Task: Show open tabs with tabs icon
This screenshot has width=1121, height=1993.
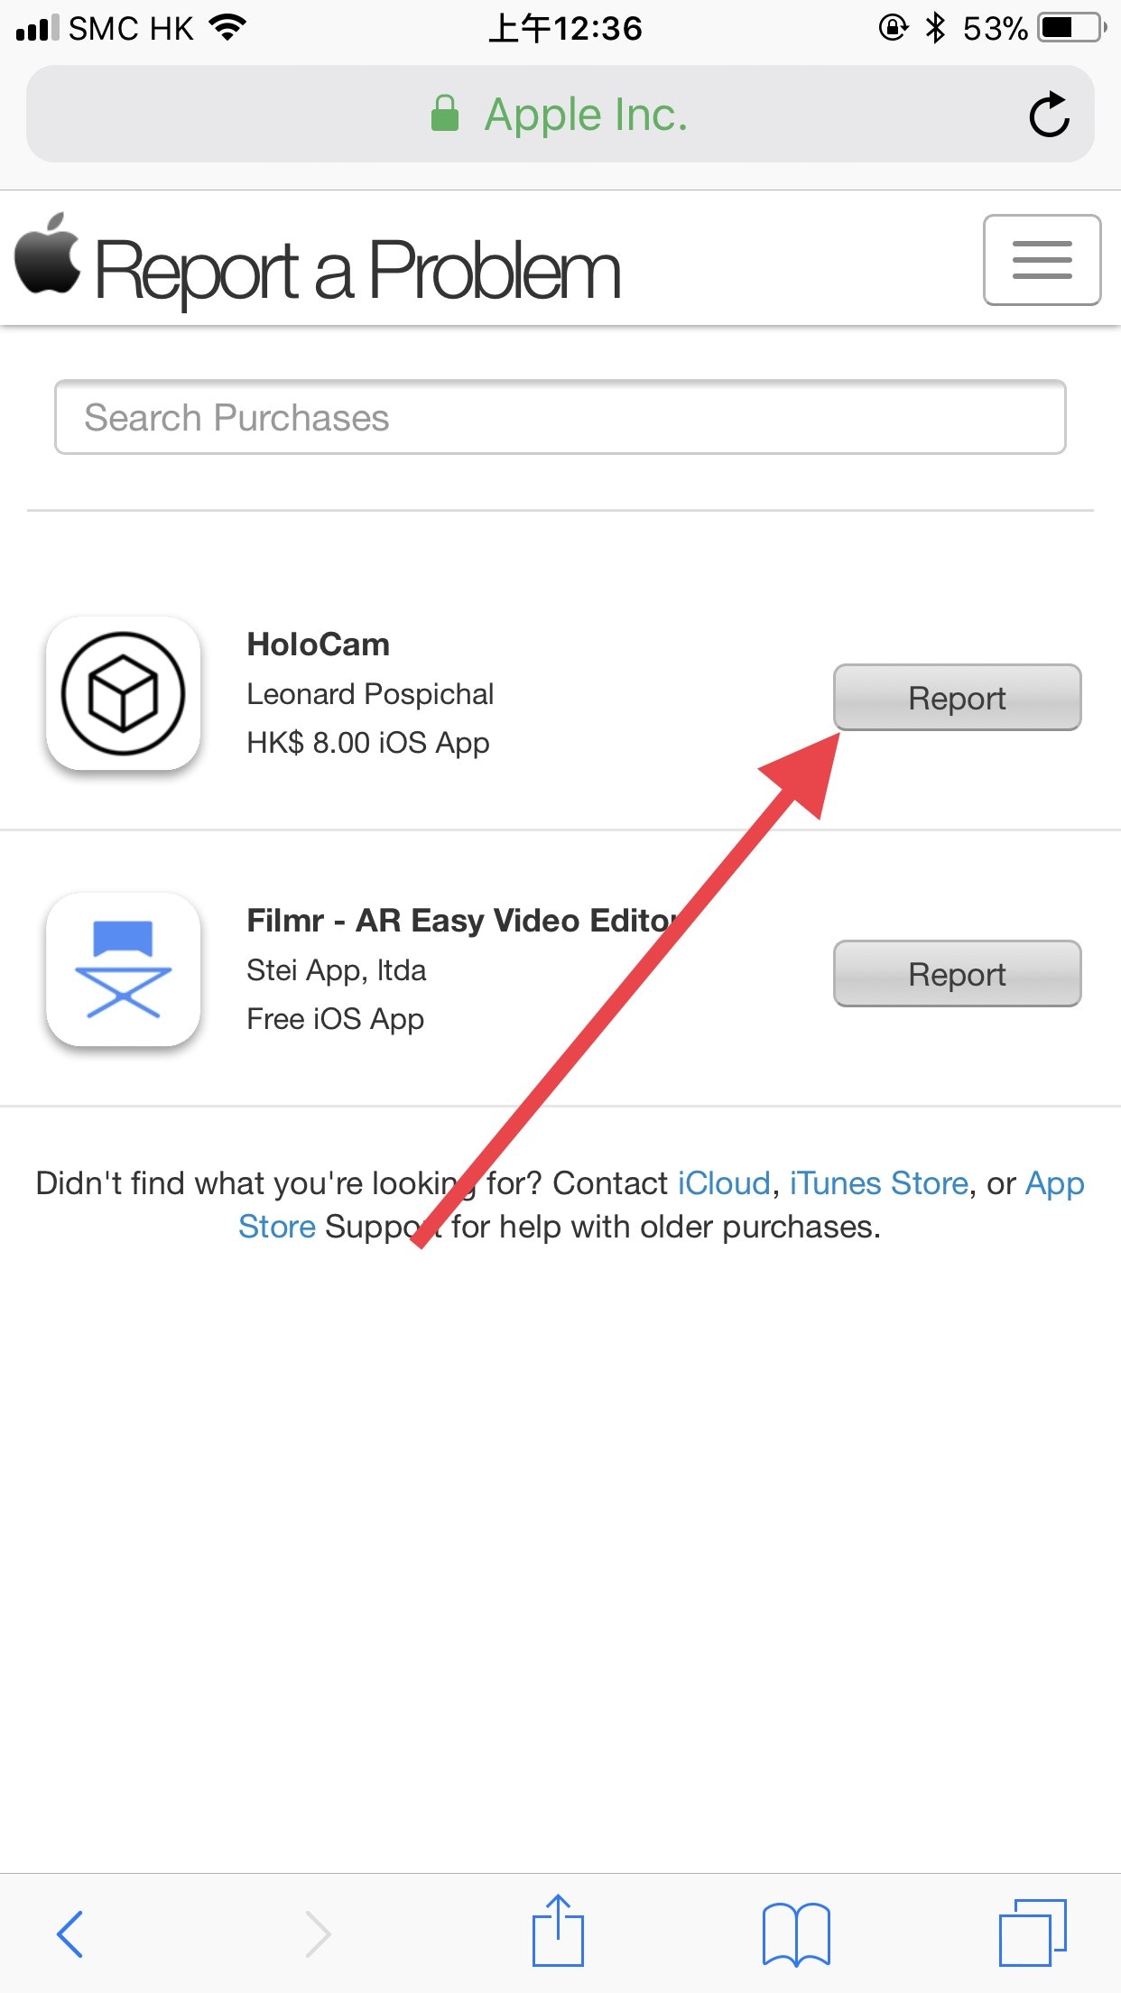Action: click(1033, 1932)
